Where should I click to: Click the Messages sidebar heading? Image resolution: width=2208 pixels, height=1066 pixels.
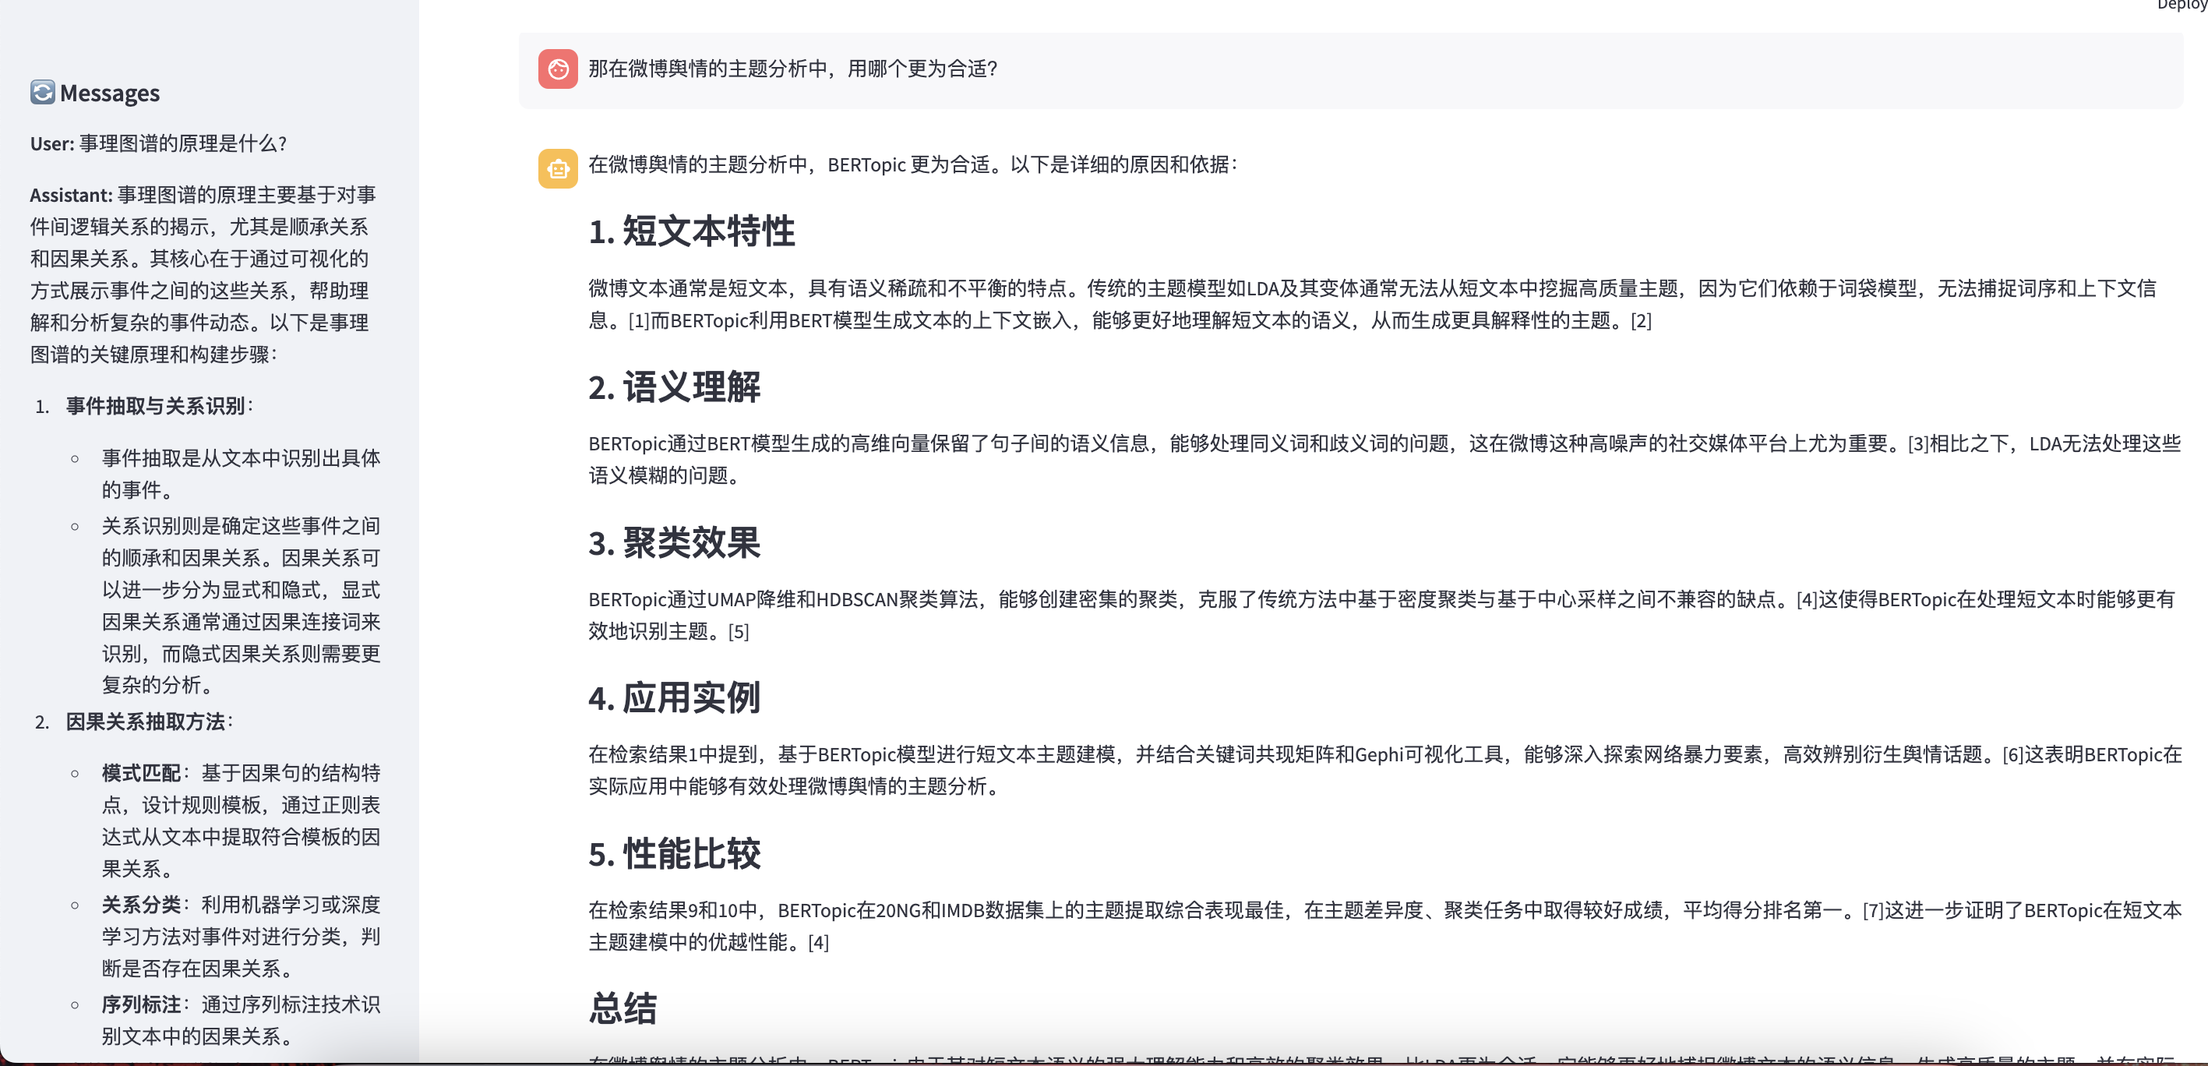point(110,93)
